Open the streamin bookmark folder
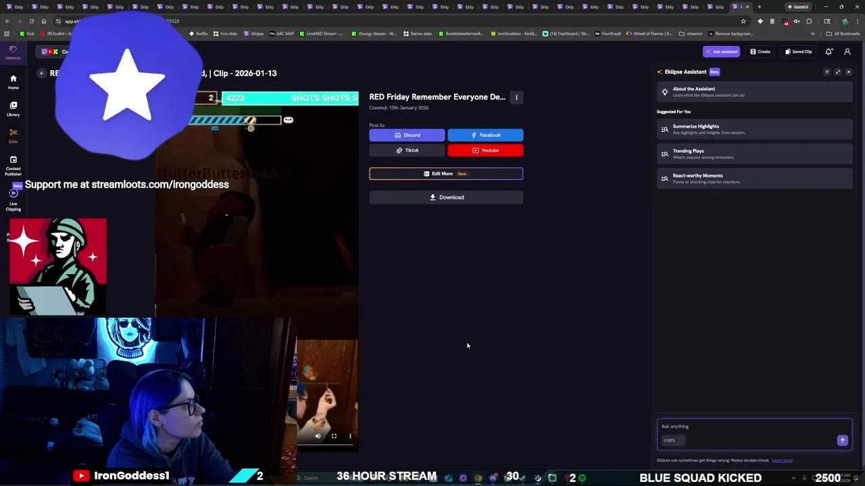This screenshot has width=865, height=486. click(x=691, y=33)
